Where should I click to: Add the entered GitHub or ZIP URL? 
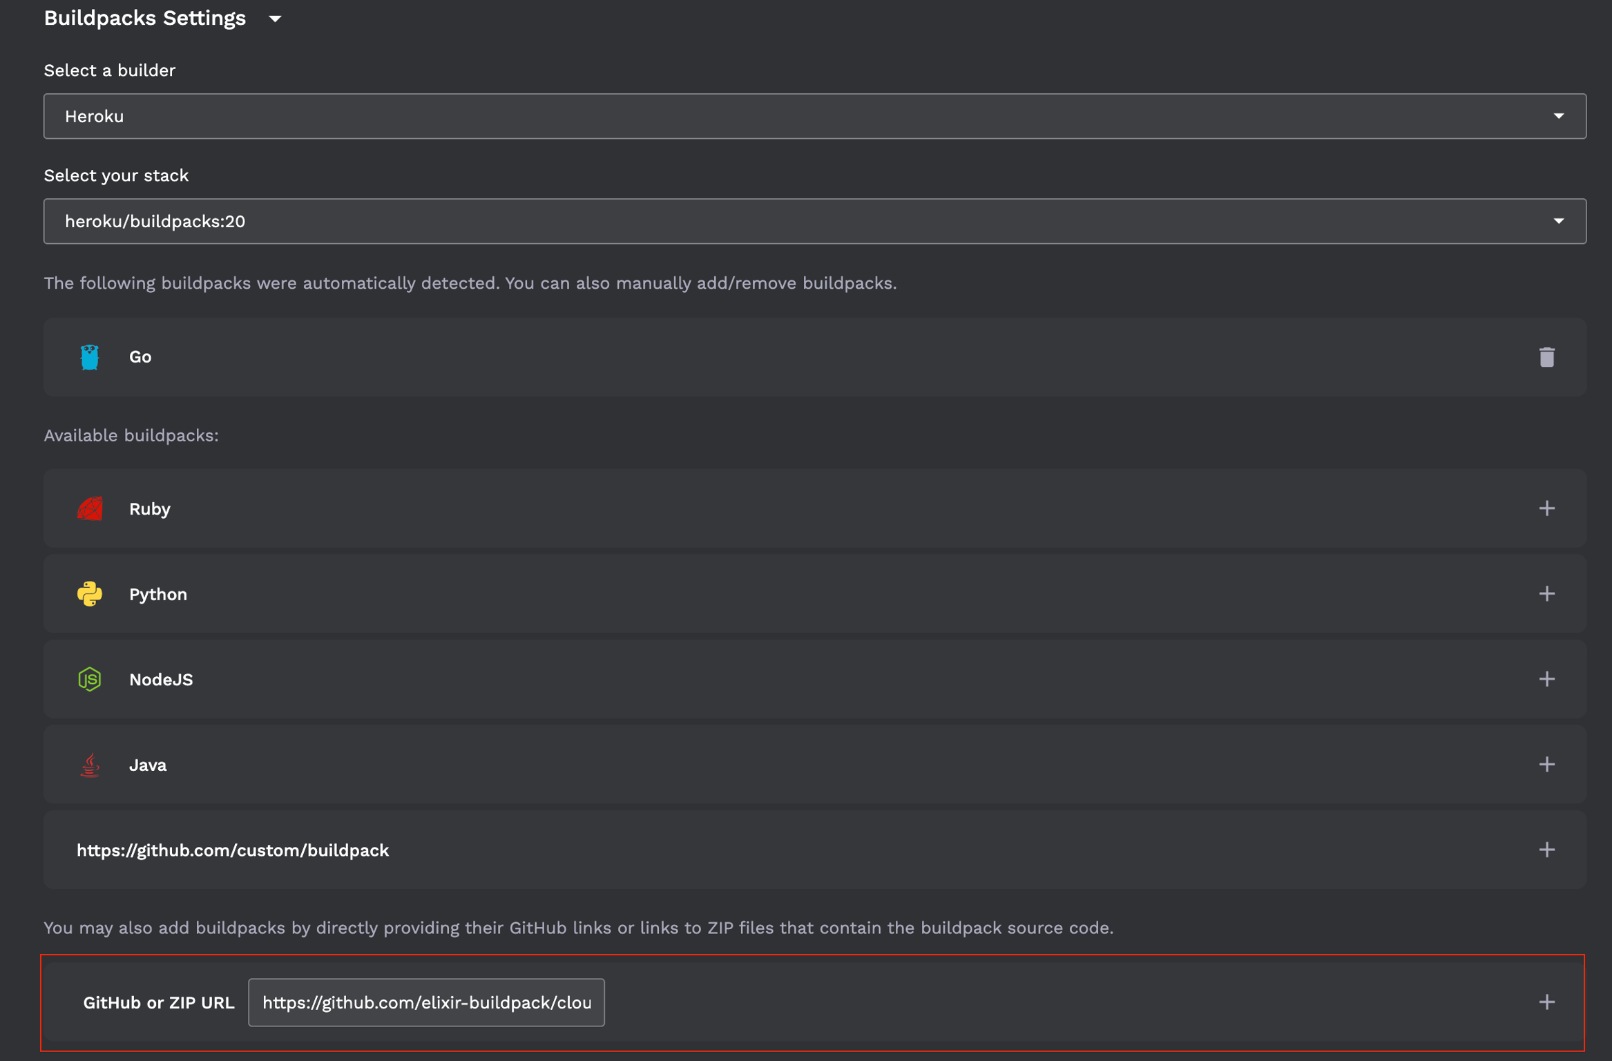[1546, 1002]
